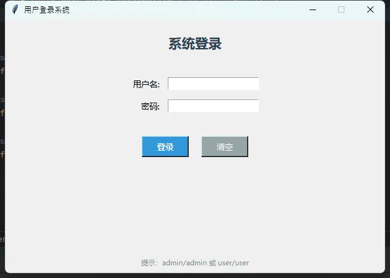Click the gray 清空 button

point(225,146)
